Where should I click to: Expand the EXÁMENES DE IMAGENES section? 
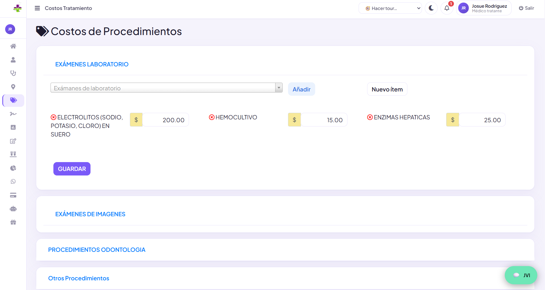pos(90,214)
